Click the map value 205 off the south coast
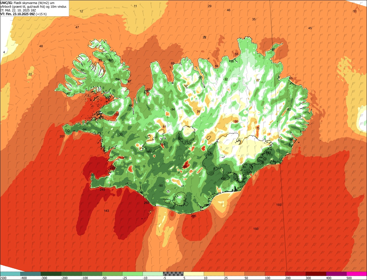 (x=194, y=216)
